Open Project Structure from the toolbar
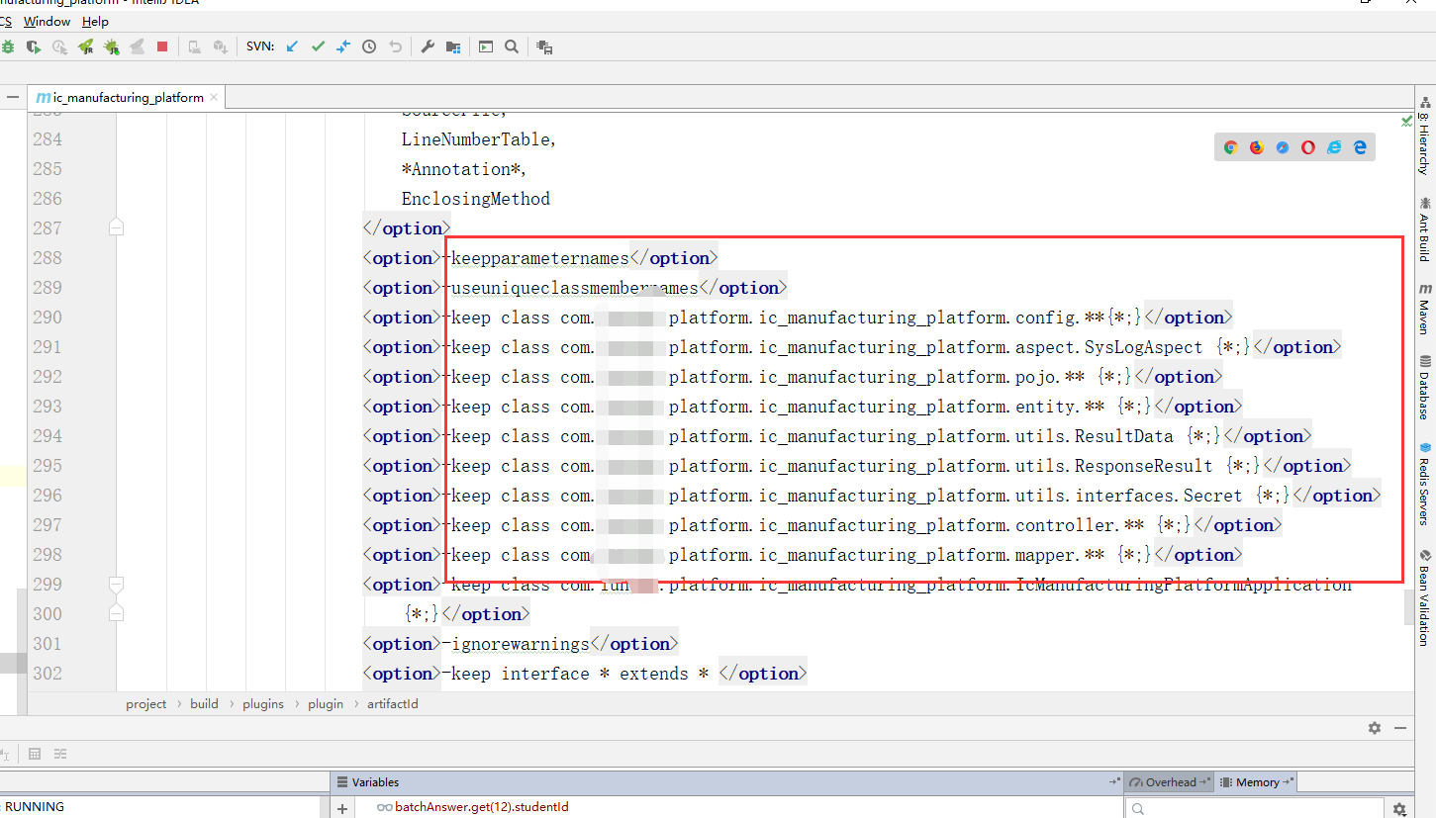 pyautogui.click(x=452, y=46)
